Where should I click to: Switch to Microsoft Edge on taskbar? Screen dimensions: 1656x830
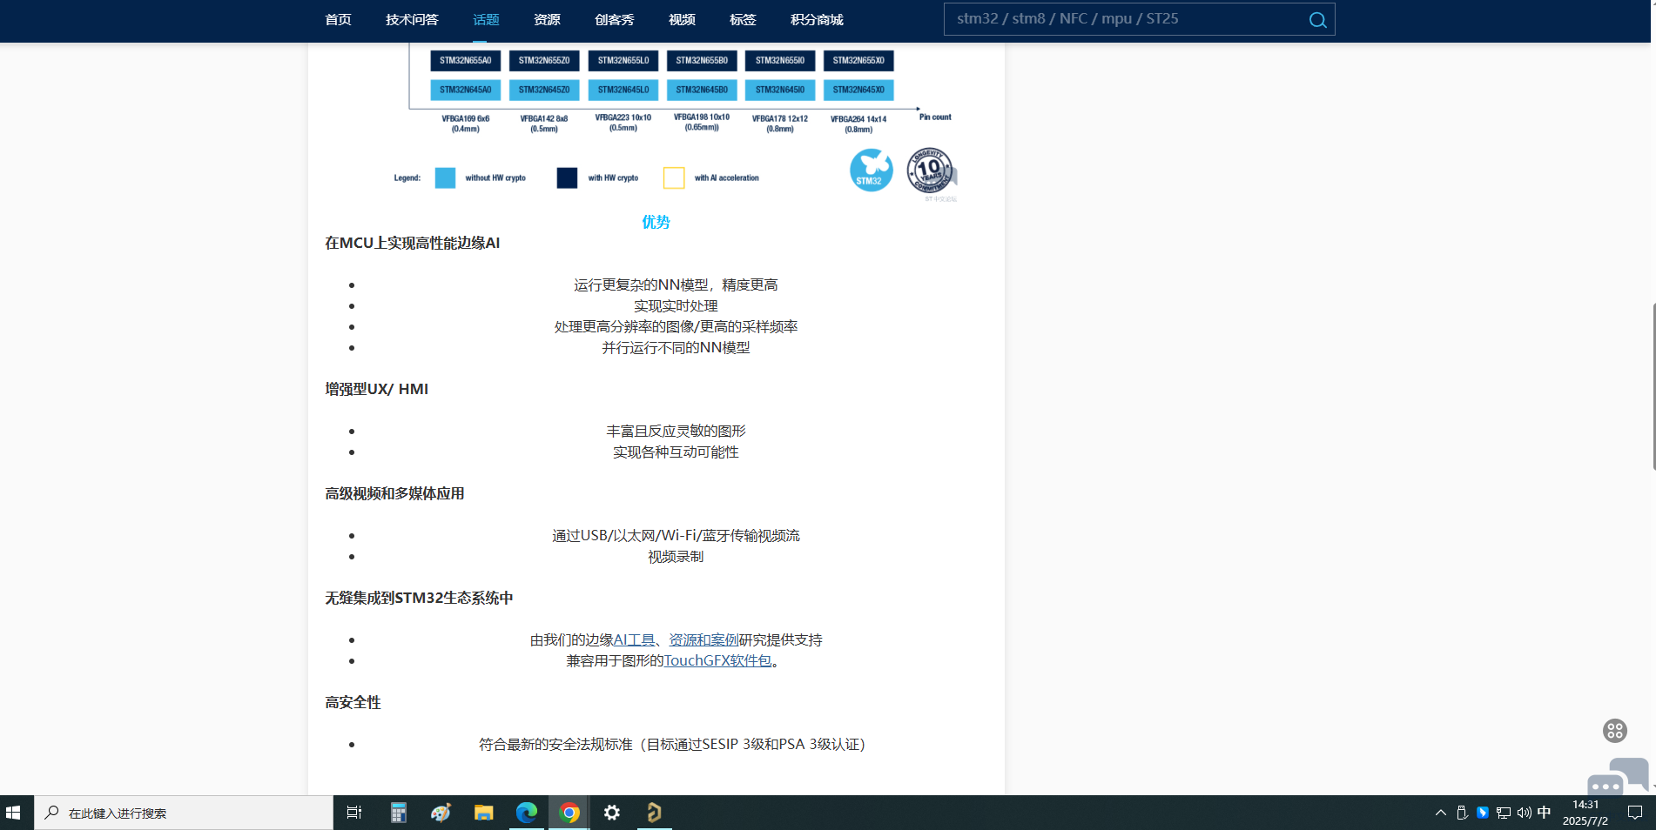coord(527,813)
